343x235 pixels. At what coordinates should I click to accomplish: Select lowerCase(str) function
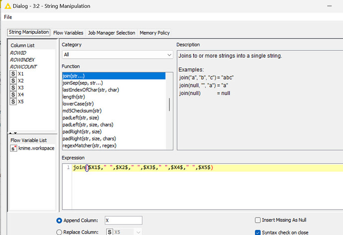tap(114, 104)
